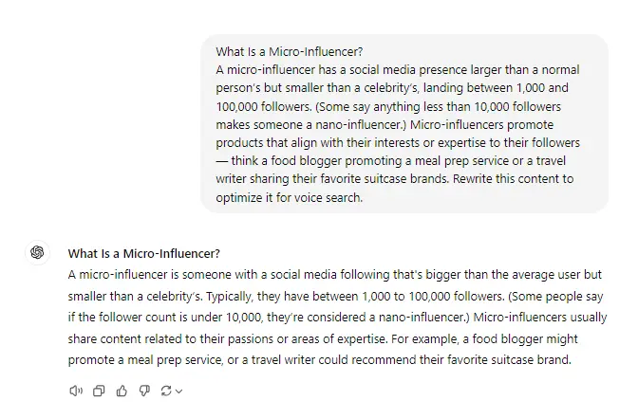The width and height of the screenshot is (638, 419).
Task: Expand the chevron beside the regenerate icon
Action: click(x=178, y=391)
